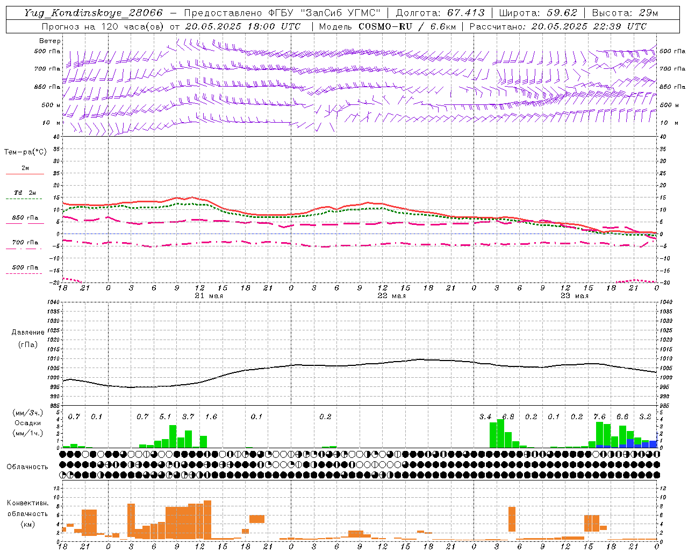The image size is (688, 551).
Task: Click the precipitation value 3.4
Action: coord(485,416)
